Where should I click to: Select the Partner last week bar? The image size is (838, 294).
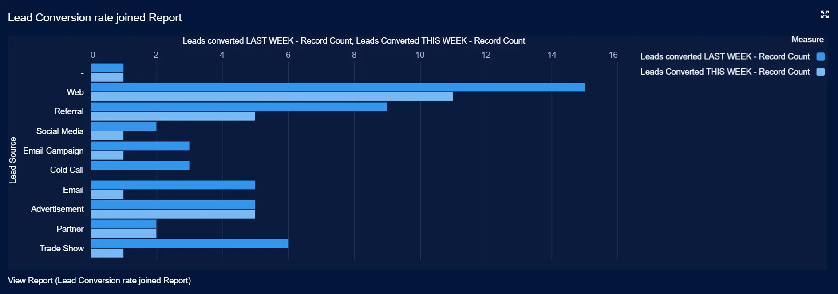123,224
